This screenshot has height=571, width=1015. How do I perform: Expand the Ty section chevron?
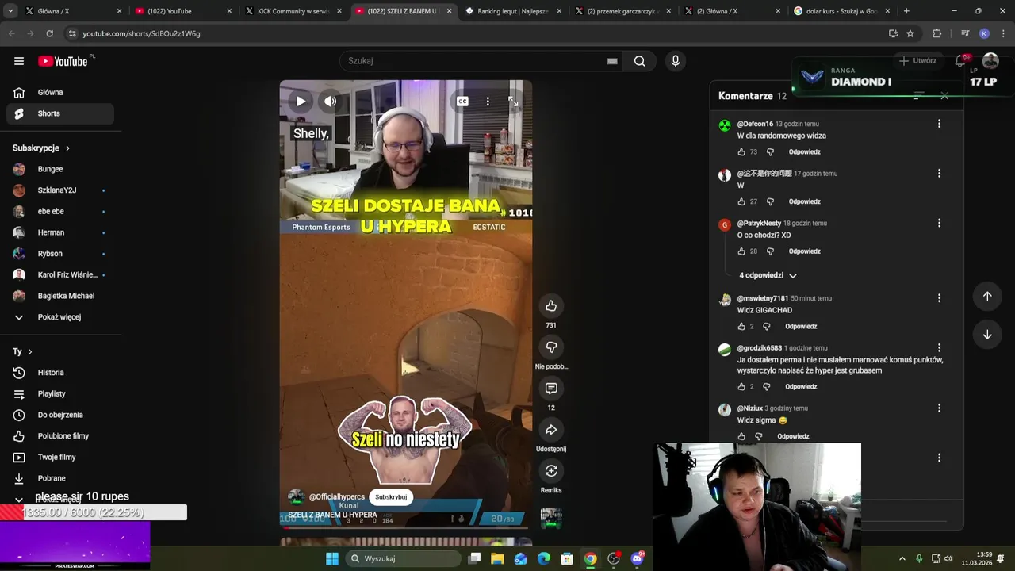(x=30, y=351)
